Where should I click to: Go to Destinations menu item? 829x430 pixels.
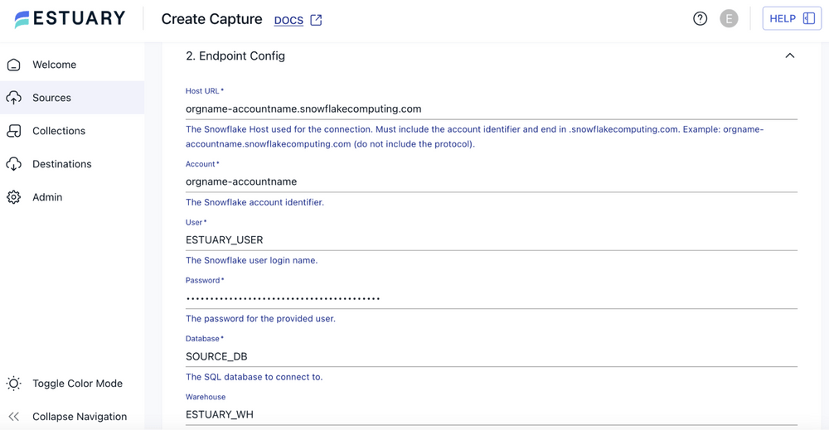click(x=62, y=164)
